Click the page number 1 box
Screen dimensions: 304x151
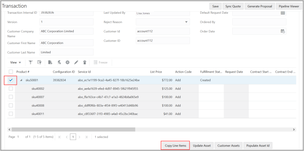(x=73, y=137)
